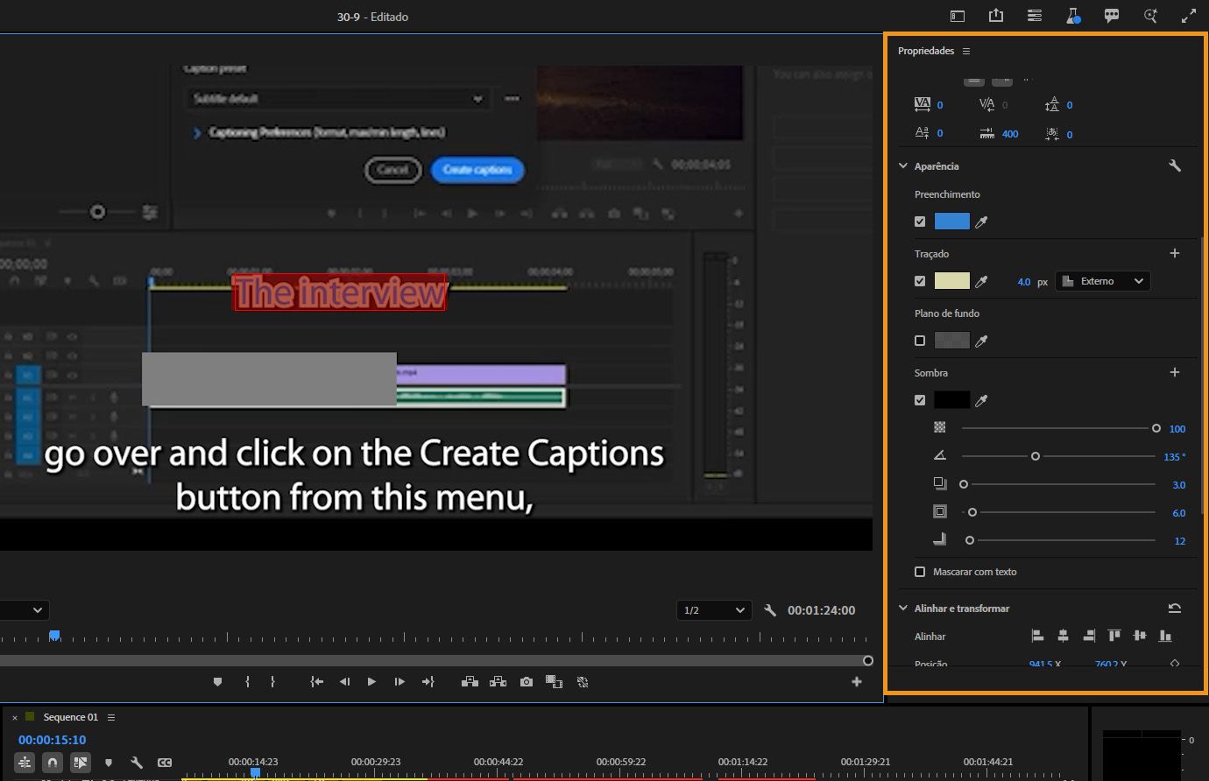Open the Sombra black shadow swatch
This screenshot has width=1209, height=781.
[951, 400]
